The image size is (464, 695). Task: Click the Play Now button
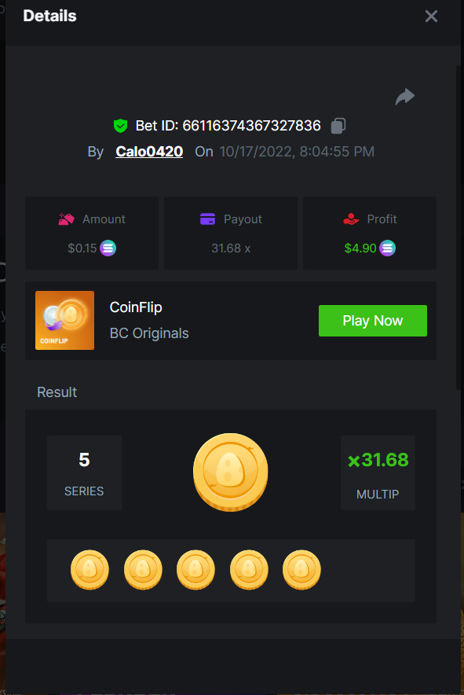coord(373,321)
